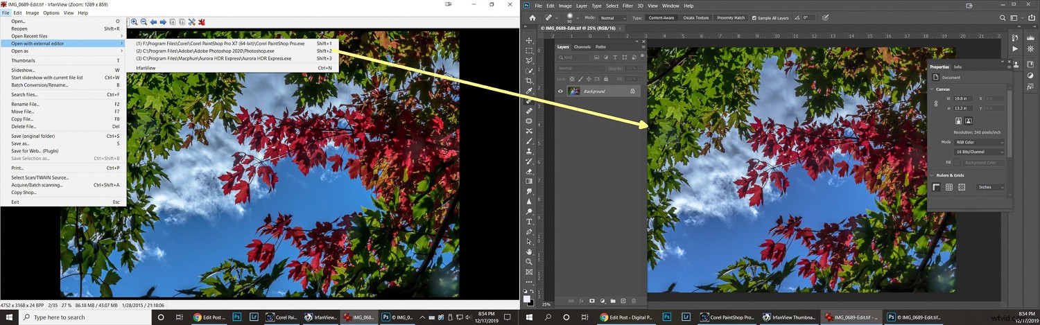Viewport: 1040px width, 325px height.
Task: Set canvas orientation to landscape in Properties
Action: tap(969, 121)
